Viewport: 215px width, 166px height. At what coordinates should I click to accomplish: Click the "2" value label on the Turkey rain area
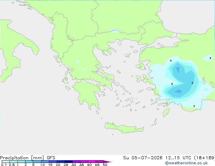192,83
